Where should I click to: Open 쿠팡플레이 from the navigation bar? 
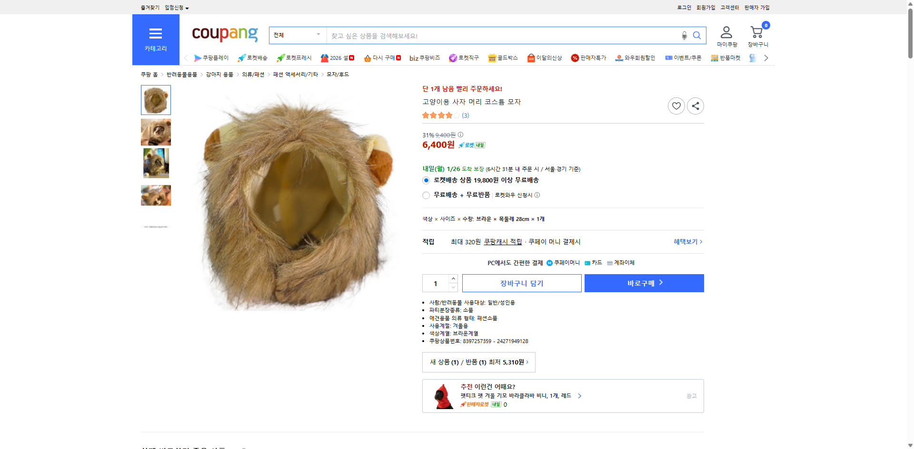click(x=212, y=57)
